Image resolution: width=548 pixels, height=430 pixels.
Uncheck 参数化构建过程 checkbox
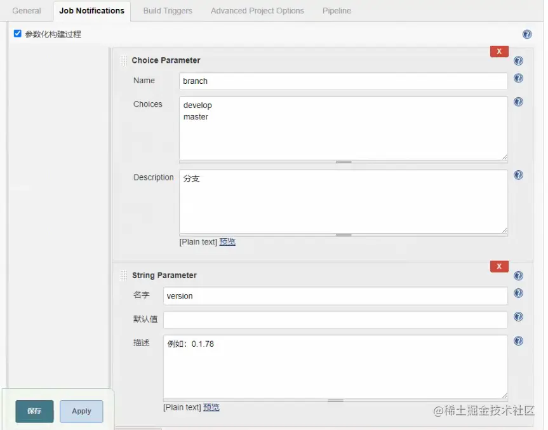pyautogui.click(x=18, y=34)
